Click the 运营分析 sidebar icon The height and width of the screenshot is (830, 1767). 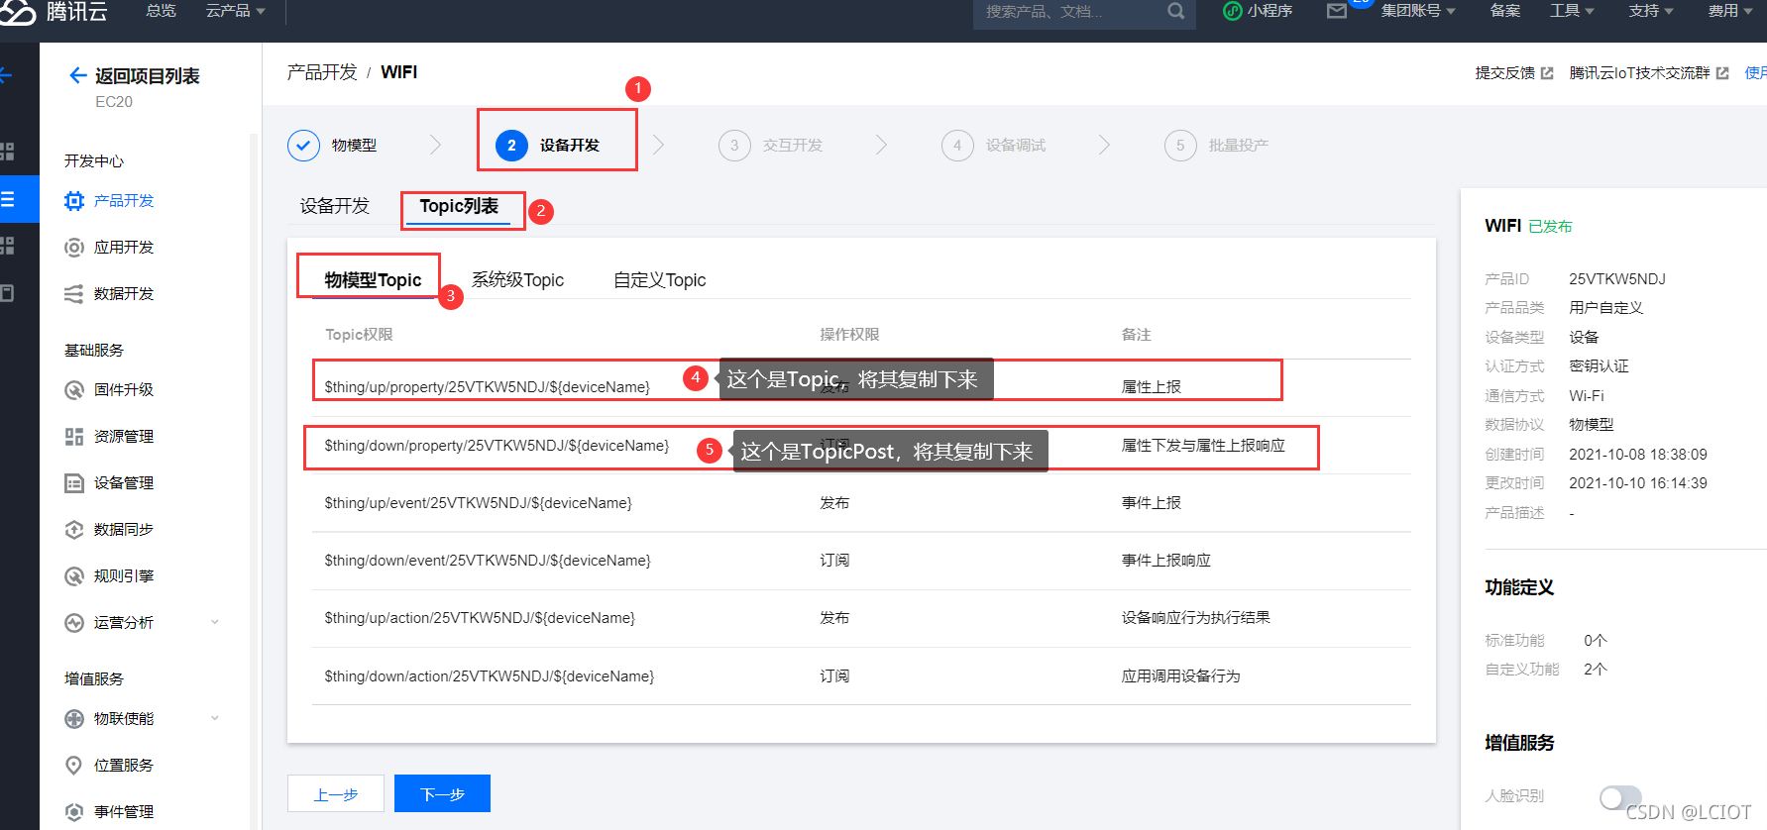pos(74,623)
